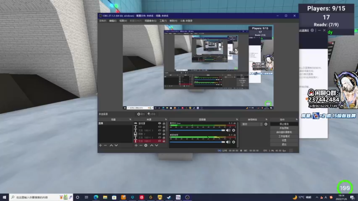This screenshot has height=201, width=358.
Task: Open desktop audio settings gear
Action: point(234,142)
